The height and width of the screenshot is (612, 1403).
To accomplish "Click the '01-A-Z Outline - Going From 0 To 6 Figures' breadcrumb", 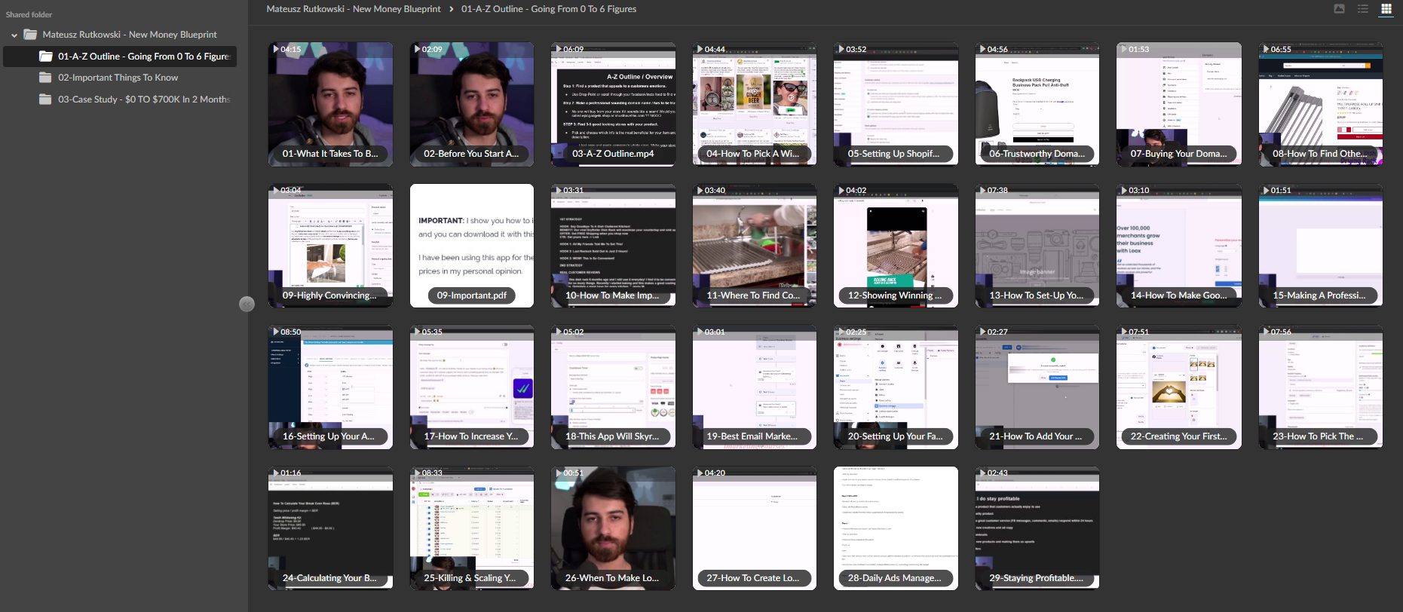I will point(549,9).
